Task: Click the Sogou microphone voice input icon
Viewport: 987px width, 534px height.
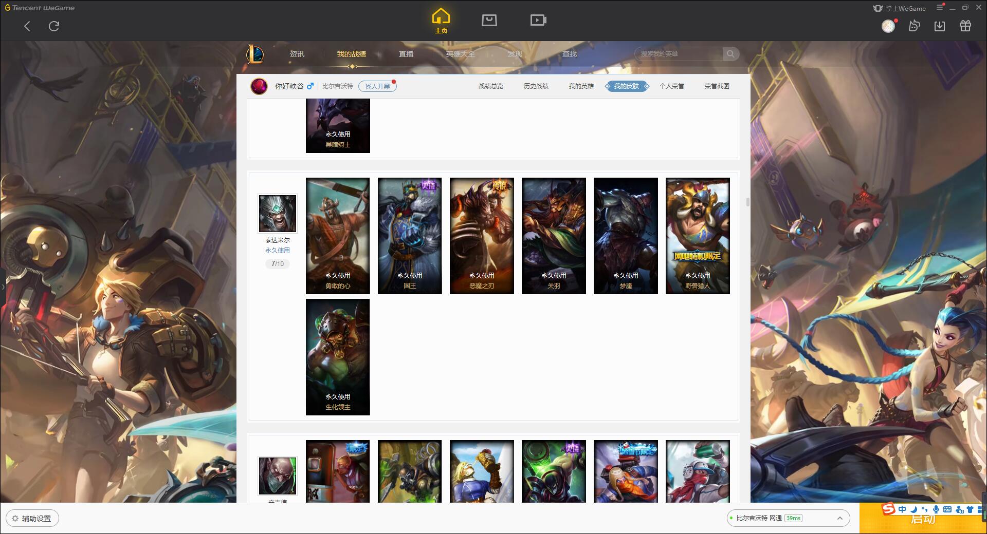Action: pos(936,509)
